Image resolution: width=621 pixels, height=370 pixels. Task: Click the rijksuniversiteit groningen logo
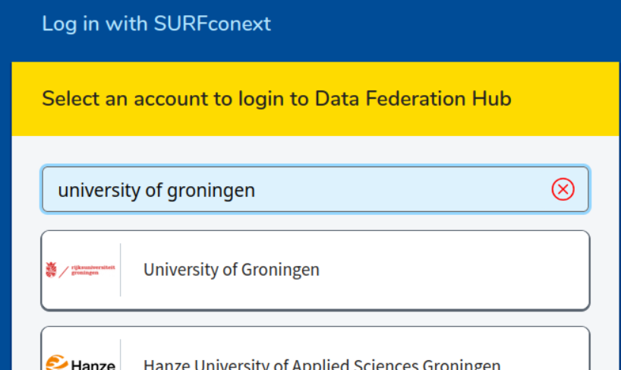80,270
